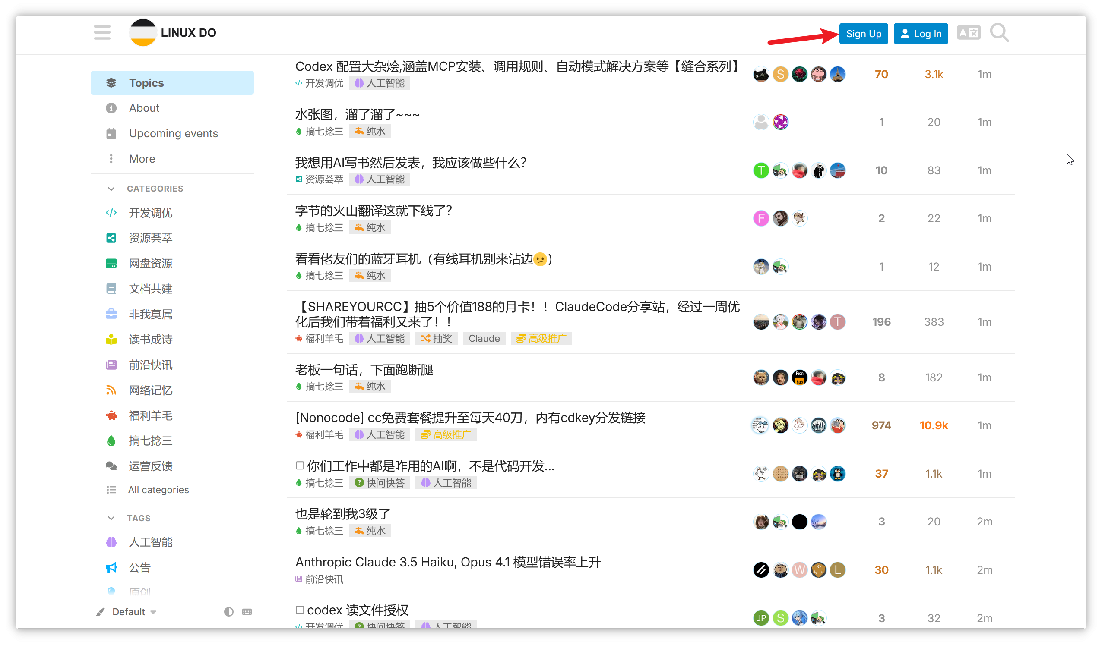Viewport: 1102px width, 645px height.
Task: Open the 福利羊毛 piggy bank category
Action: [x=111, y=415]
